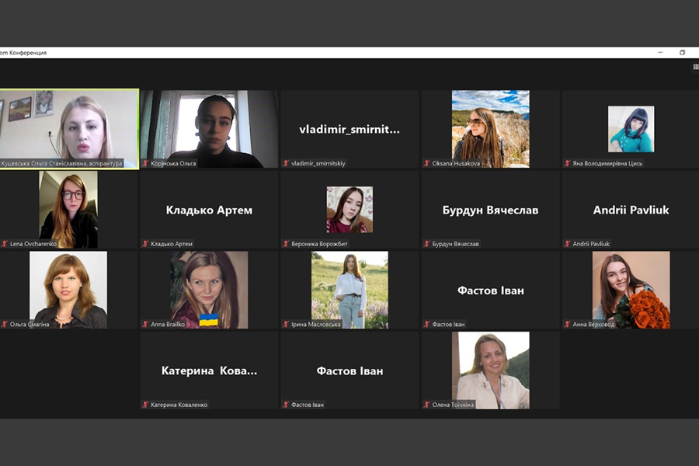The image size is (699, 466).
Task: Click the Корінська Ольга name label
Action: point(173,164)
